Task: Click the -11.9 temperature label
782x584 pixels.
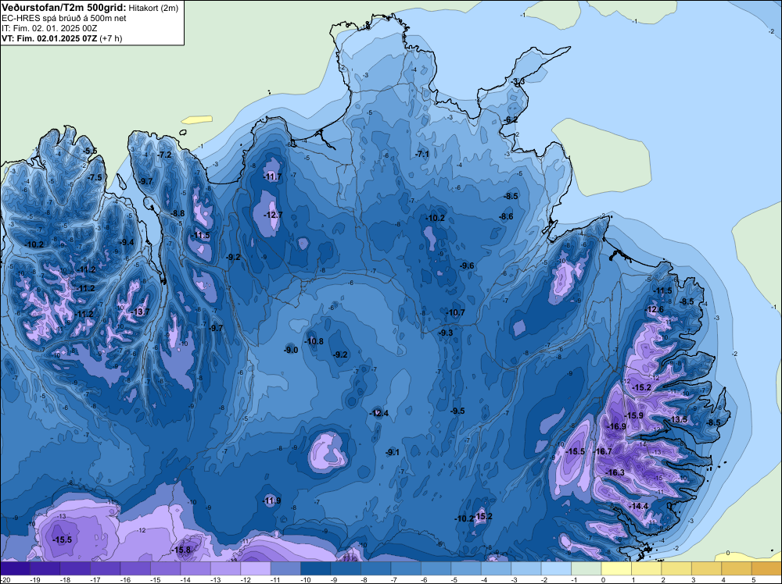Action: point(272,501)
